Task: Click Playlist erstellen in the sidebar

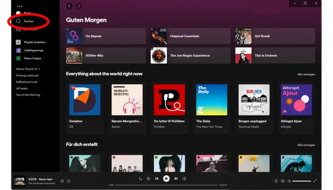Action: 31,42
